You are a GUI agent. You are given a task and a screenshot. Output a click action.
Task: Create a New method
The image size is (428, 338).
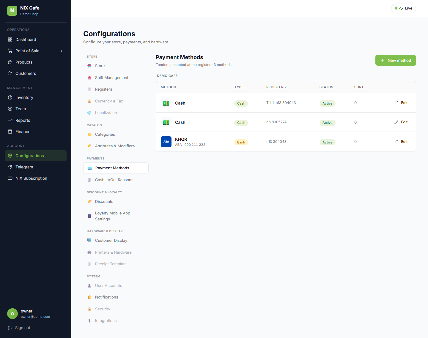click(396, 60)
